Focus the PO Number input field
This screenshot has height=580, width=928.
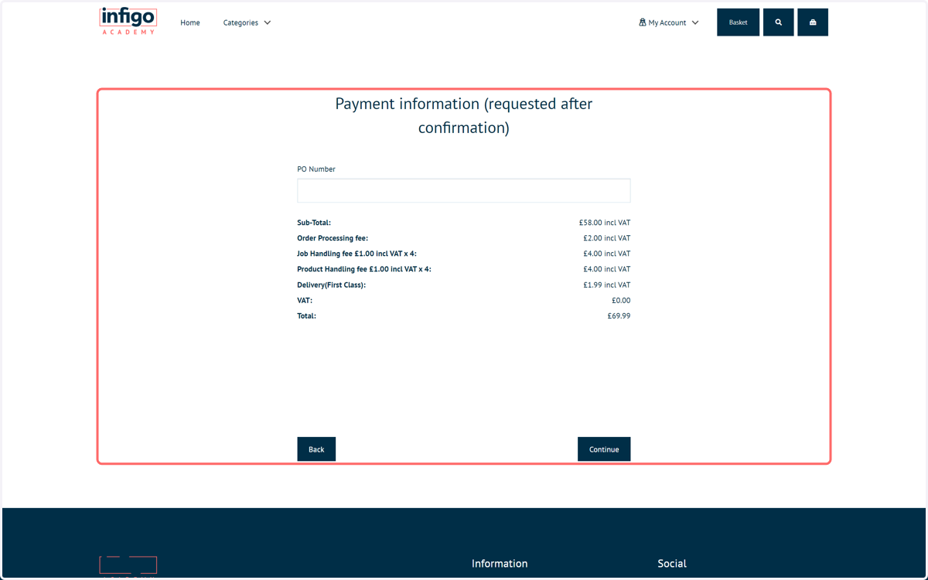464,190
